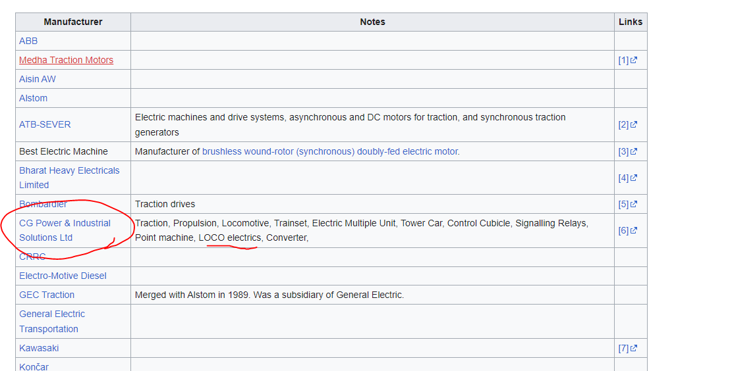The image size is (732, 371).
Task: Open external reference [7] for Kawasaki
Action: tap(627, 348)
